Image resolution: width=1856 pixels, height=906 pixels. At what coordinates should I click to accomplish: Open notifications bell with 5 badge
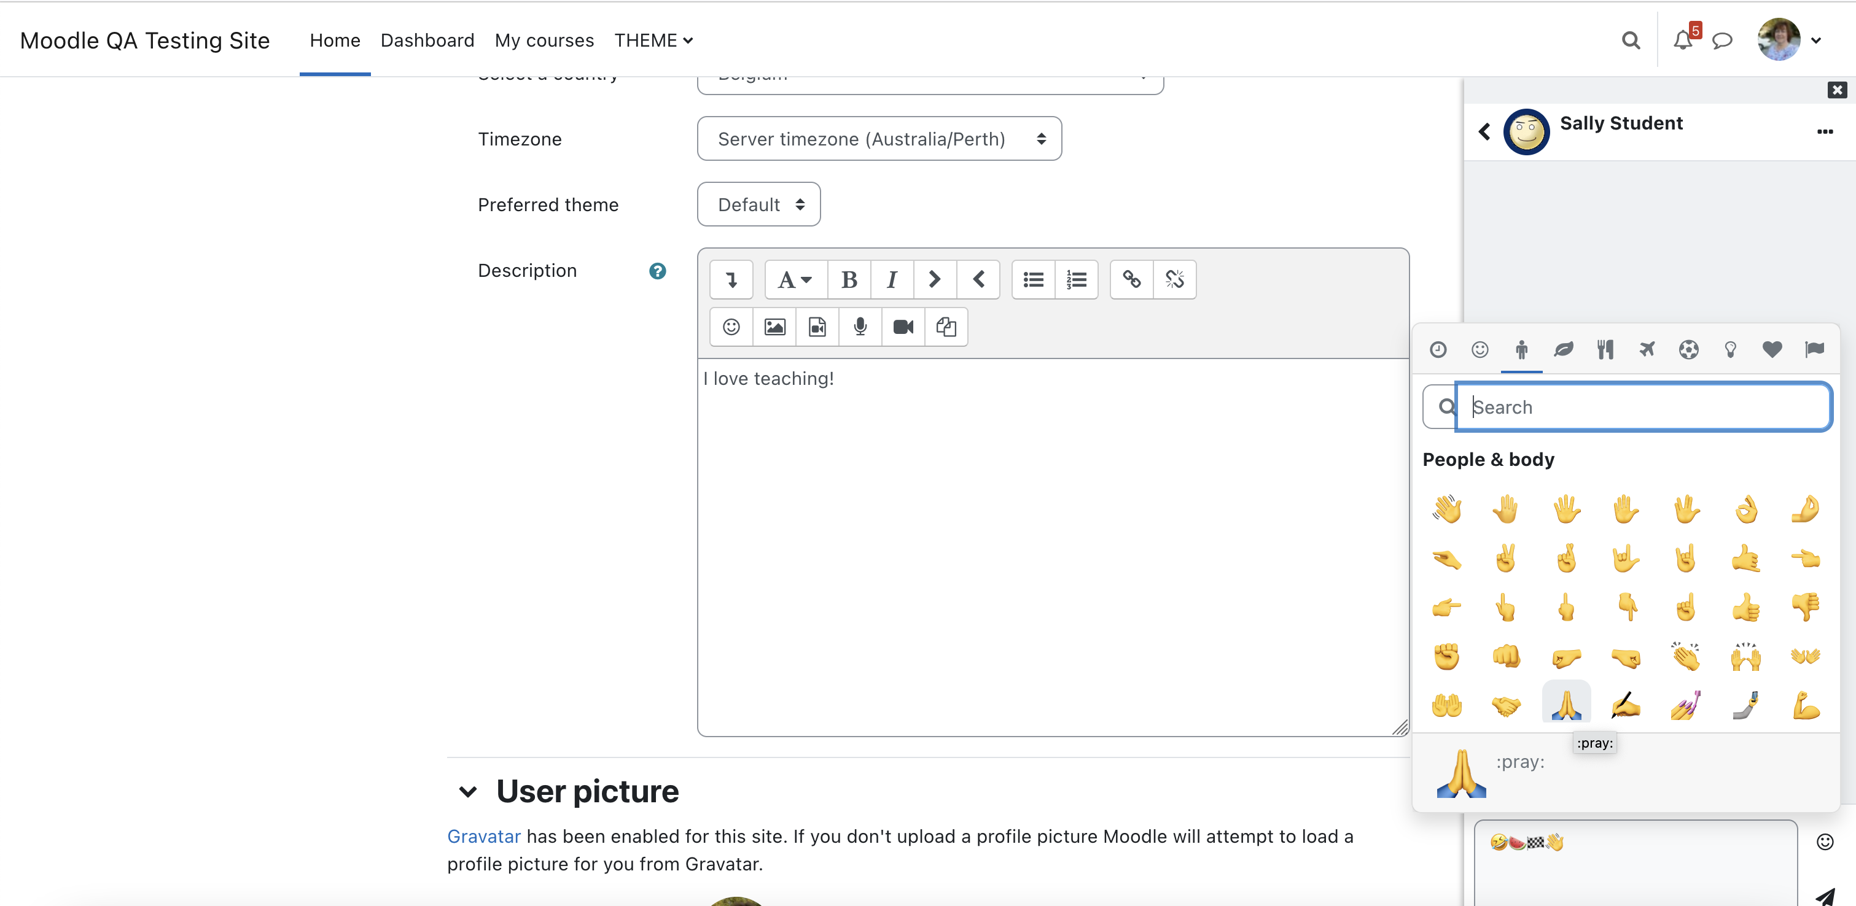click(1685, 39)
